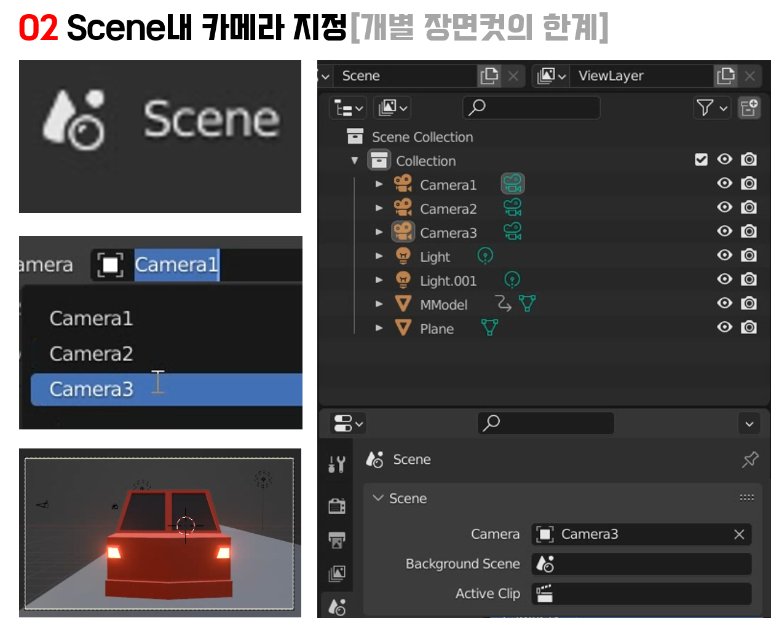Collapse the Scene panel section
Screen dimensions: 771x618
click(378, 498)
